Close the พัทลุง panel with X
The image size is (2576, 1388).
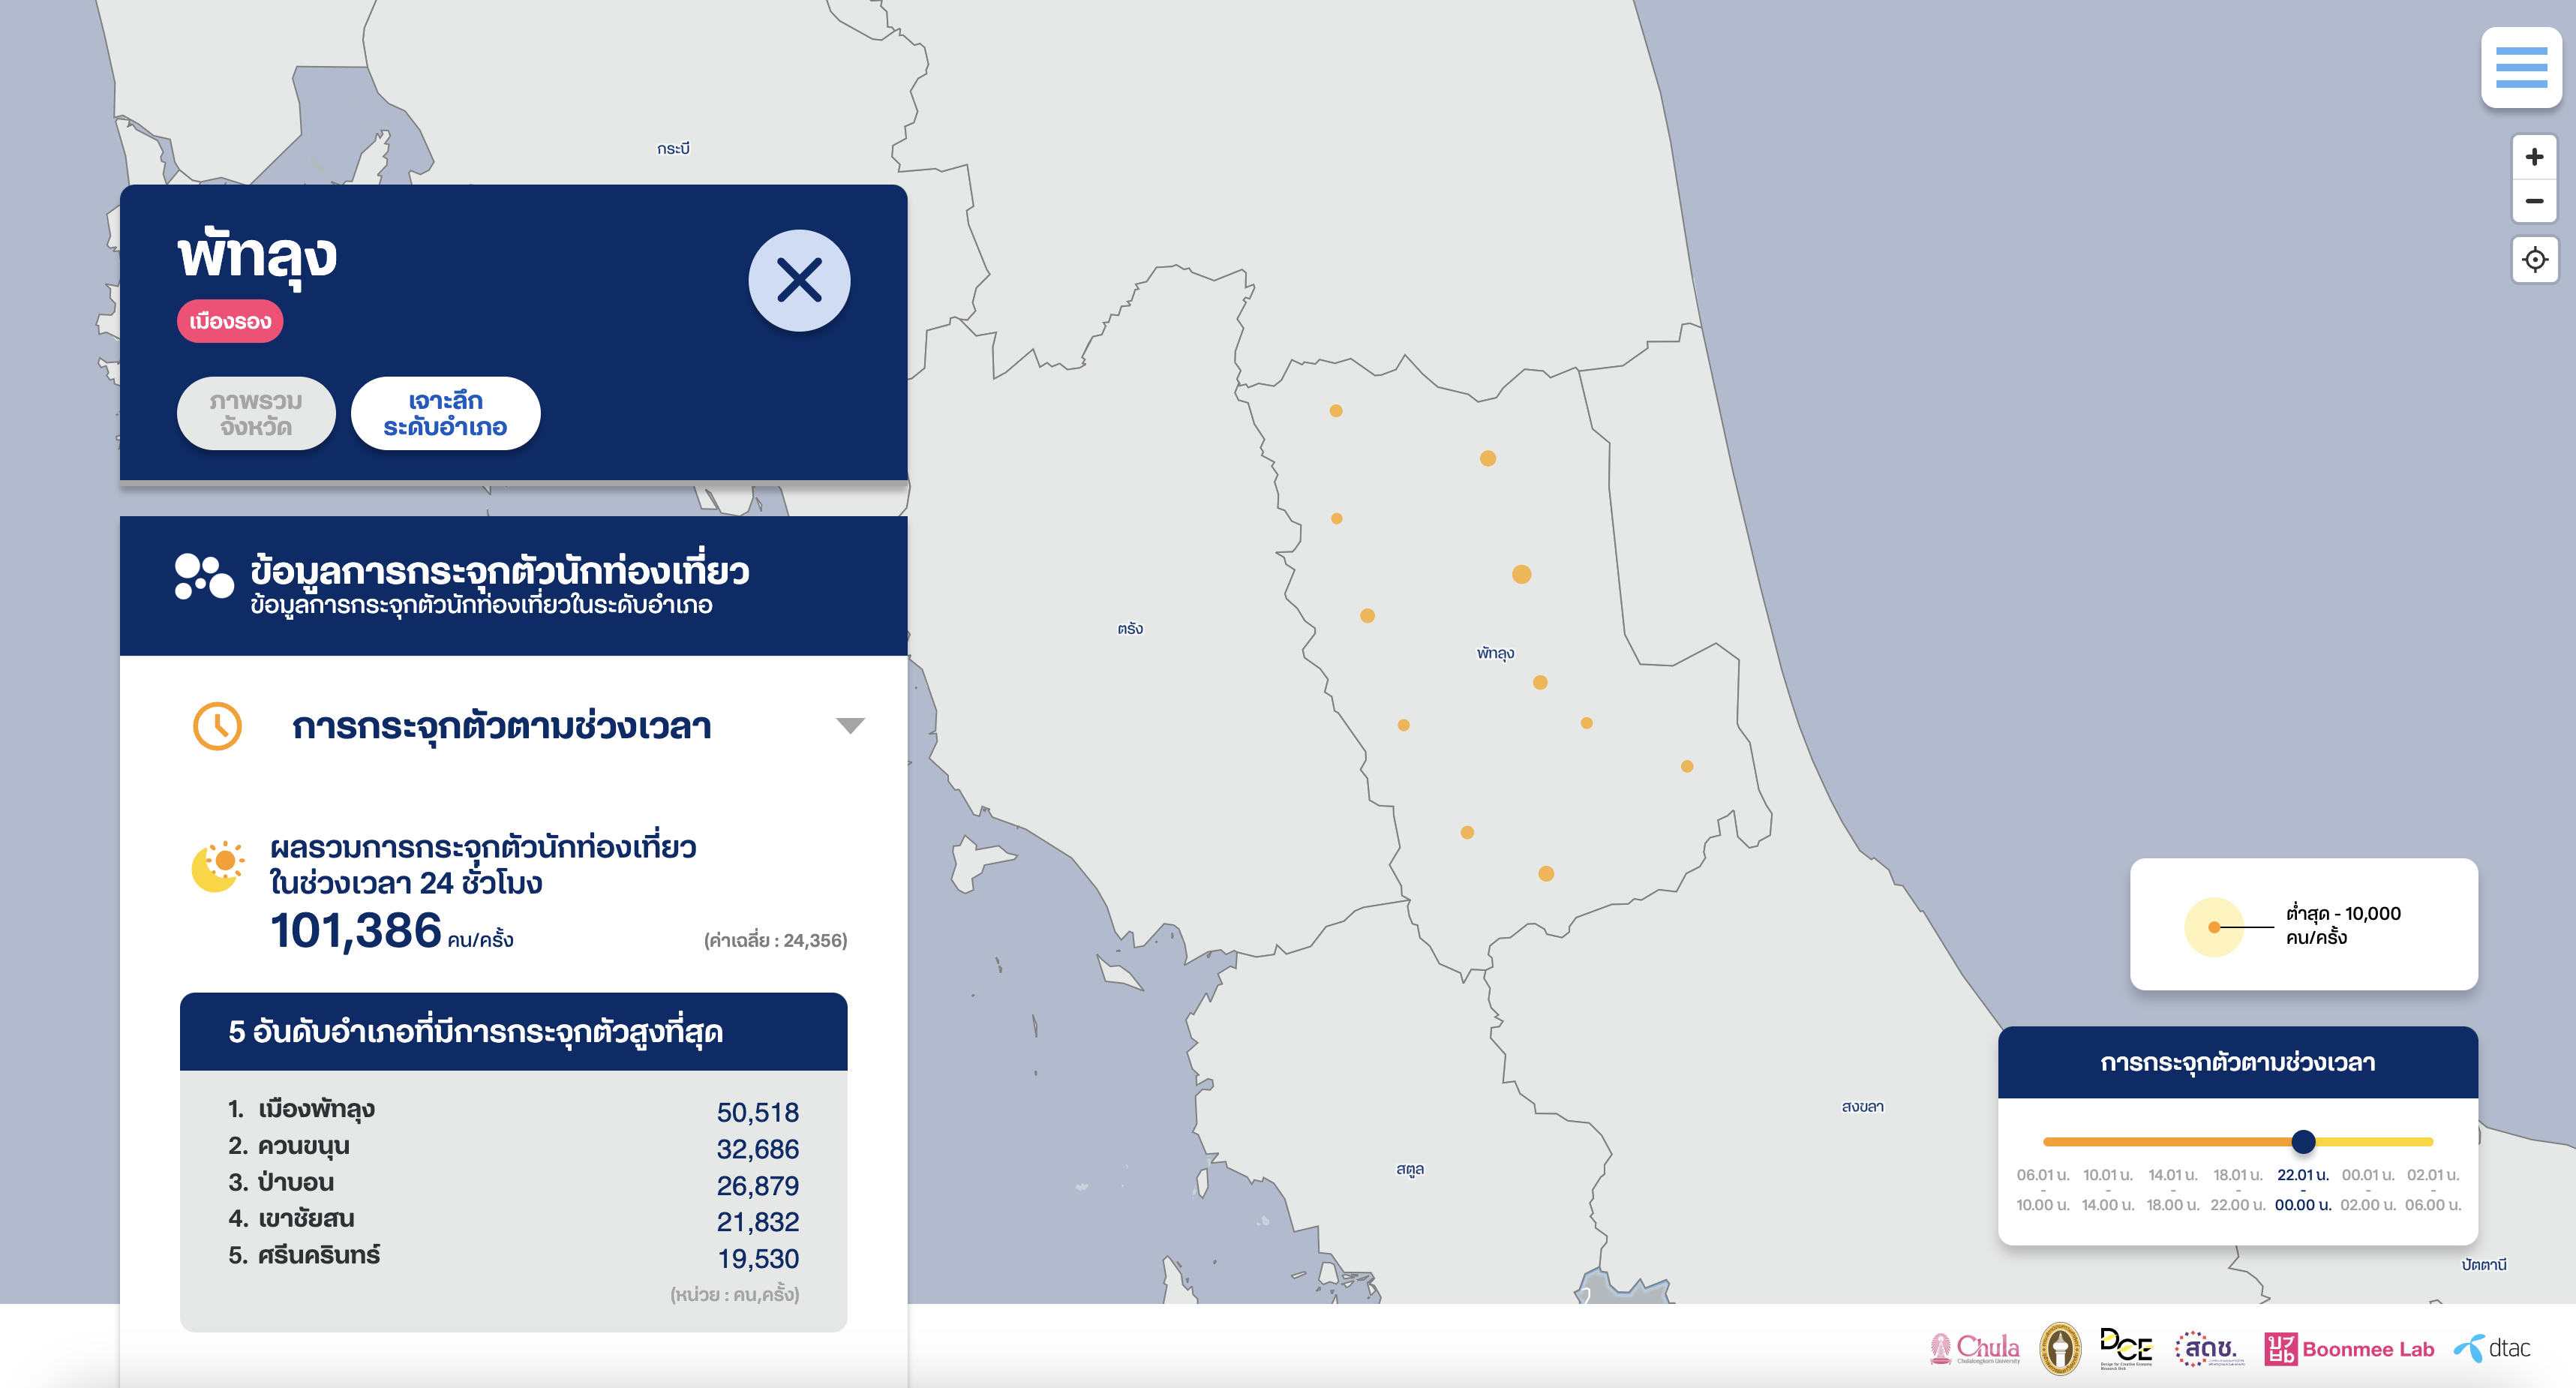point(798,281)
